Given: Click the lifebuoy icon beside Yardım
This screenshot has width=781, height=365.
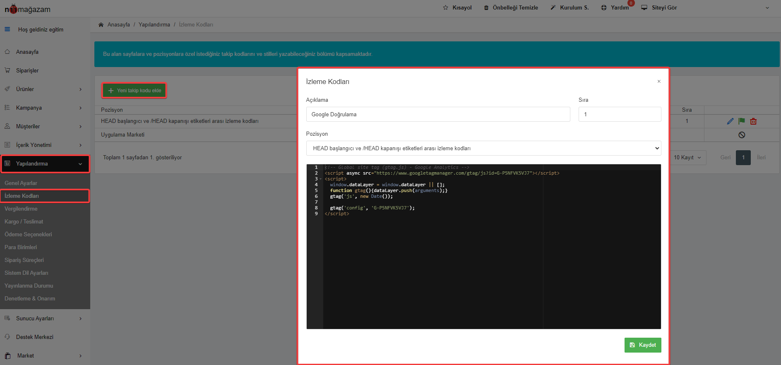Looking at the screenshot, I should point(604,7).
